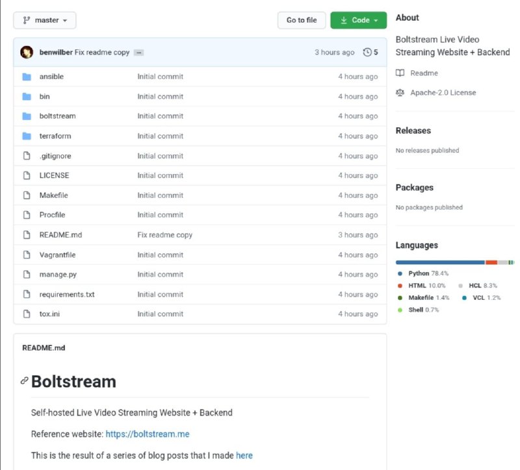The height and width of the screenshot is (470, 520).
Task: Open the ansible directory
Action: pos(51,77)
